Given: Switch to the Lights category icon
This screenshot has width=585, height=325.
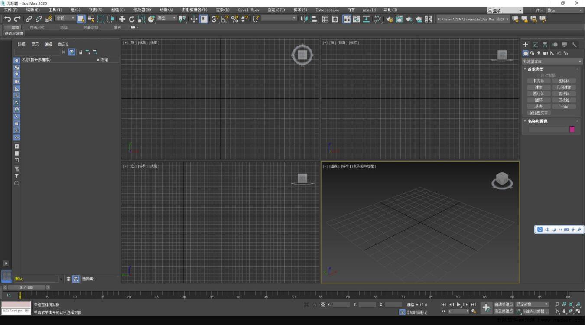Looking at the screenshot, I should tap(539, 53).
